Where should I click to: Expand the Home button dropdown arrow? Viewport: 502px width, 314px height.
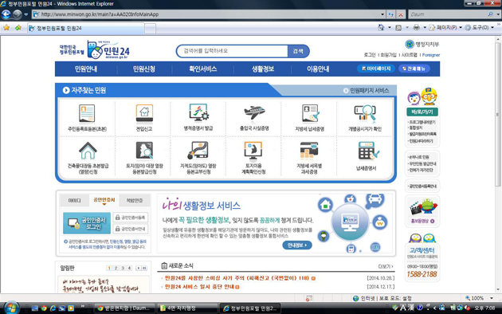coord(390,28)
